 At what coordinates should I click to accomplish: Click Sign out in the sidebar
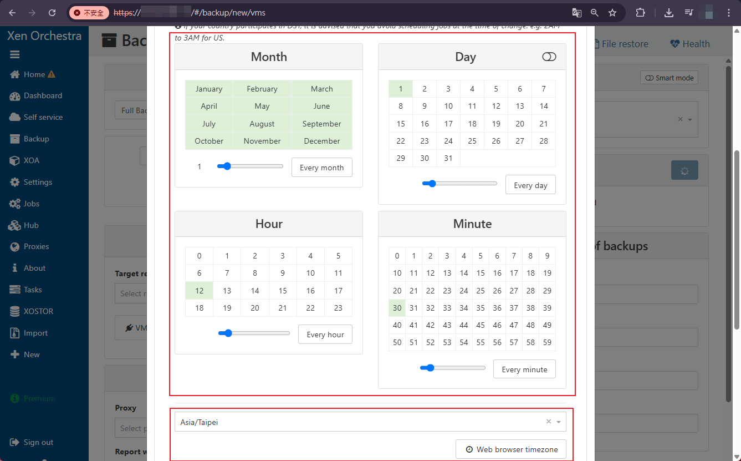pos(32,442)
